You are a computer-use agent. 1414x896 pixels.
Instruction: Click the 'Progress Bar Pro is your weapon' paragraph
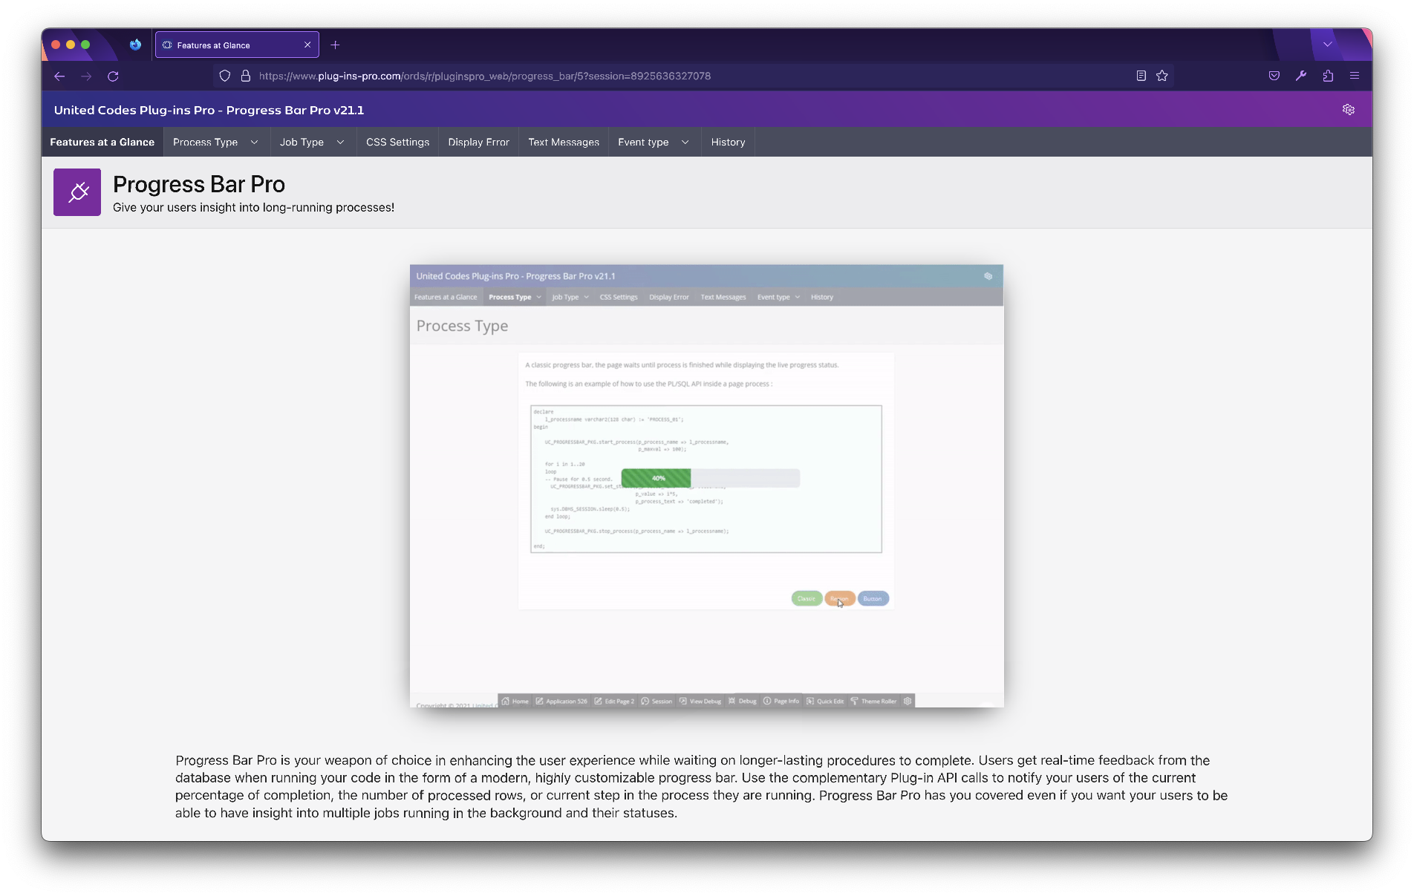click(702, 787)
